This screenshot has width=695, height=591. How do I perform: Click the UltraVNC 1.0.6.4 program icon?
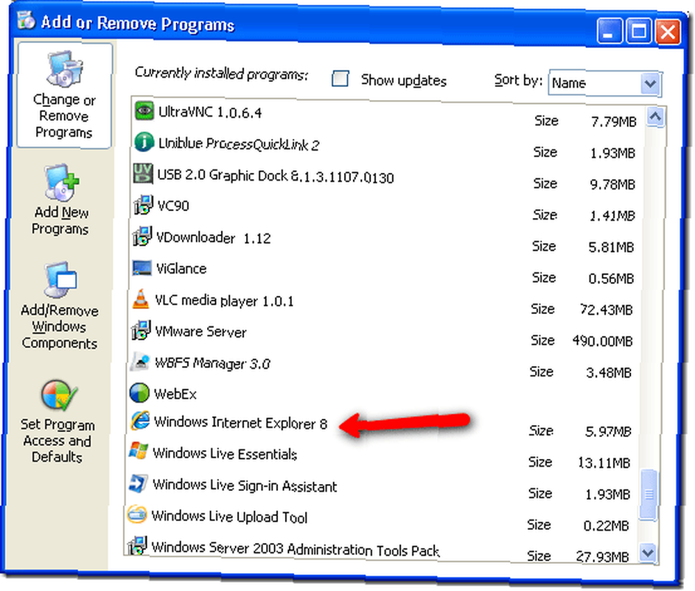(x=144, y=110)
